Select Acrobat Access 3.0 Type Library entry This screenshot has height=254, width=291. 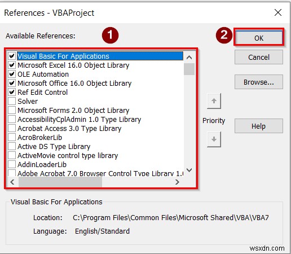pos(69,129)
